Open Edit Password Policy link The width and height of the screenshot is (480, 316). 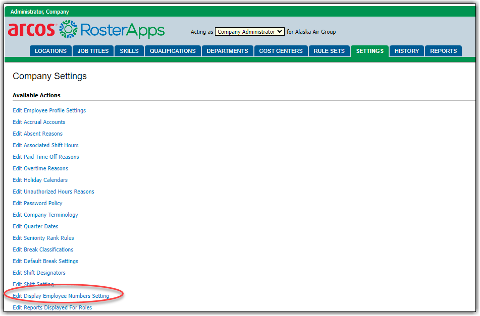point(37,203)
